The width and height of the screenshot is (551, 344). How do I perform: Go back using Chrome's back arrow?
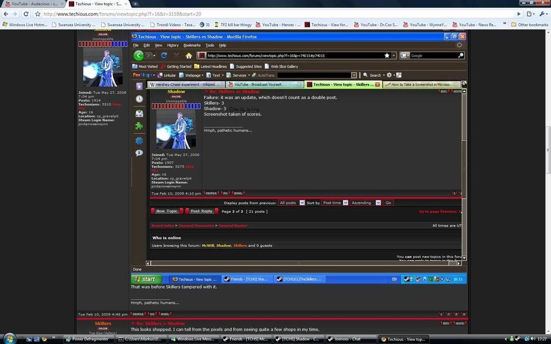tap(5, 14)
